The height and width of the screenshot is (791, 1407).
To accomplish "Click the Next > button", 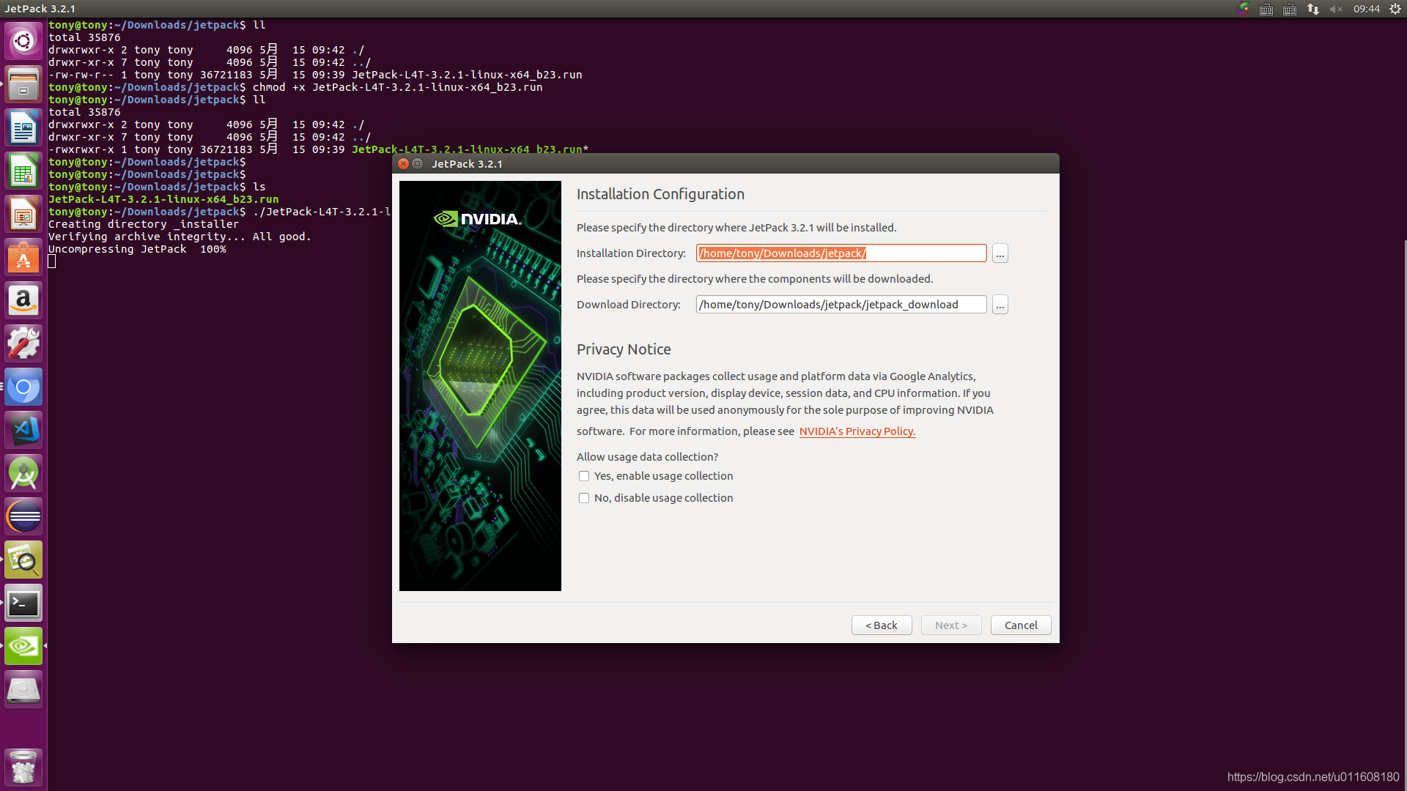I will point(951,625).
